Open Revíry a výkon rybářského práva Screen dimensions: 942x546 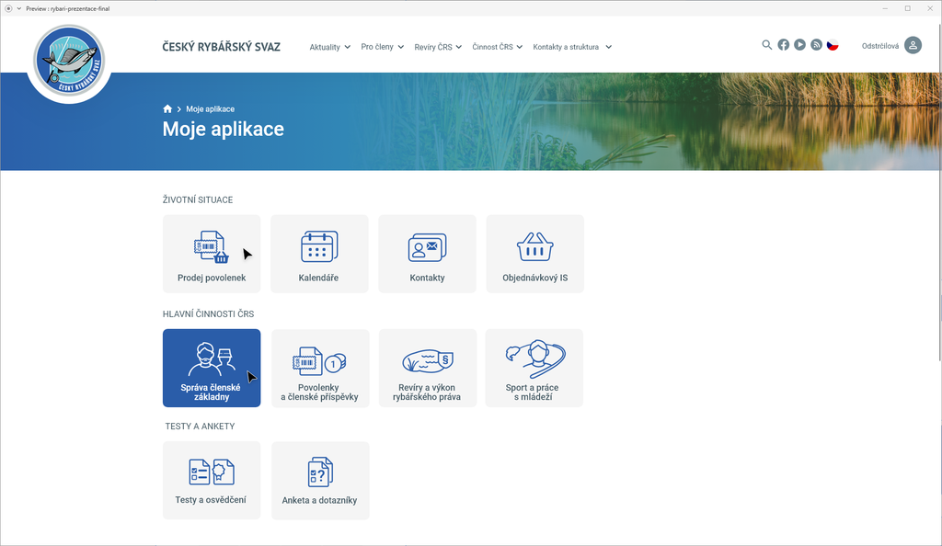pyautogui.click(x=427, y=368)
